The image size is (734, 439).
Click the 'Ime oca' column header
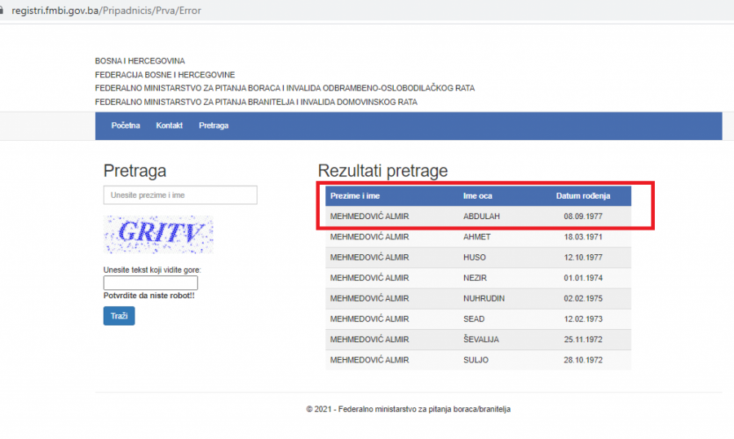pos(477,196)
